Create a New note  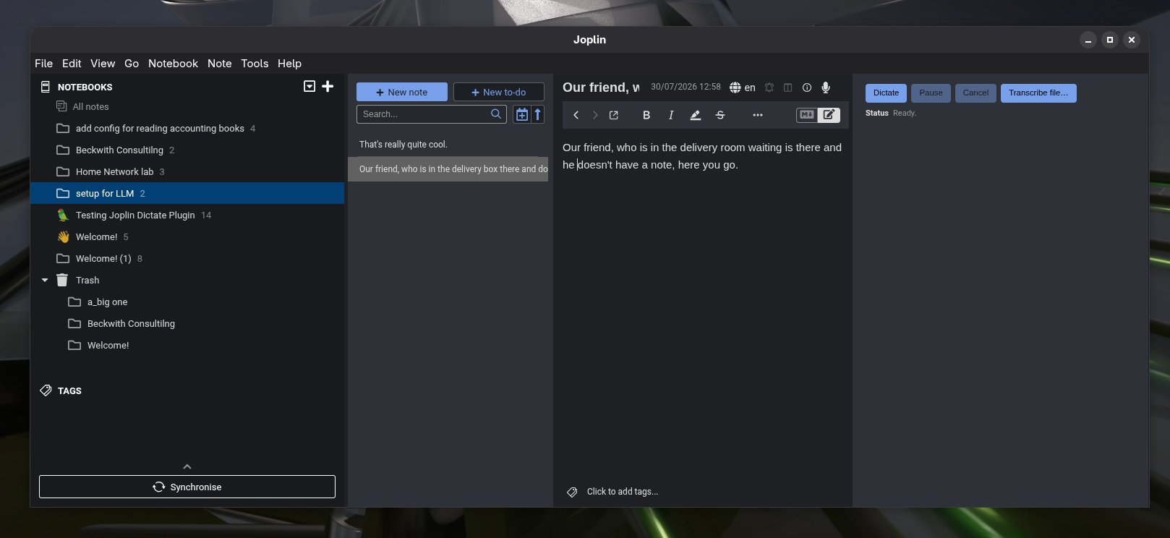402,92
